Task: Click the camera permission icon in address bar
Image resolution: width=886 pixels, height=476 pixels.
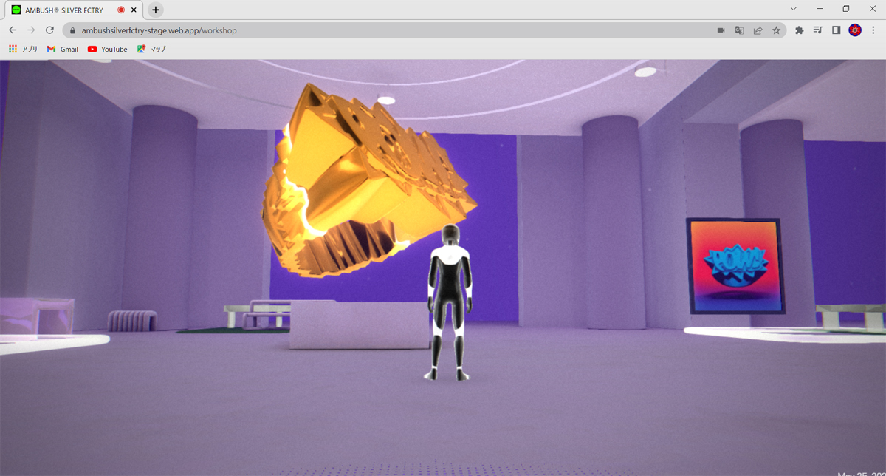Action: [x=721, y=30]
